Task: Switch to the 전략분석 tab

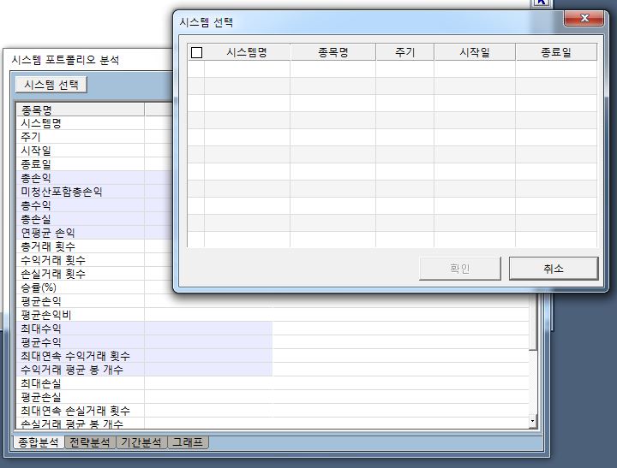Action: (90, 442)
